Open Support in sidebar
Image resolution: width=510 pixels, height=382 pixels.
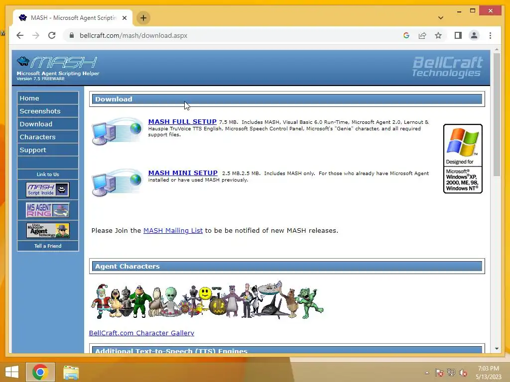click(x=48, y=150)
